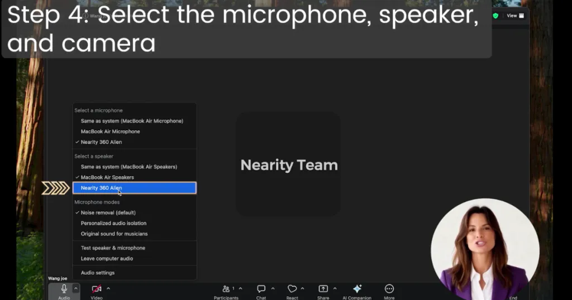Click the presenter's circular video thumbnail
Screen dimensions: 572x300
pyautogui.click(x=485, y=249)
